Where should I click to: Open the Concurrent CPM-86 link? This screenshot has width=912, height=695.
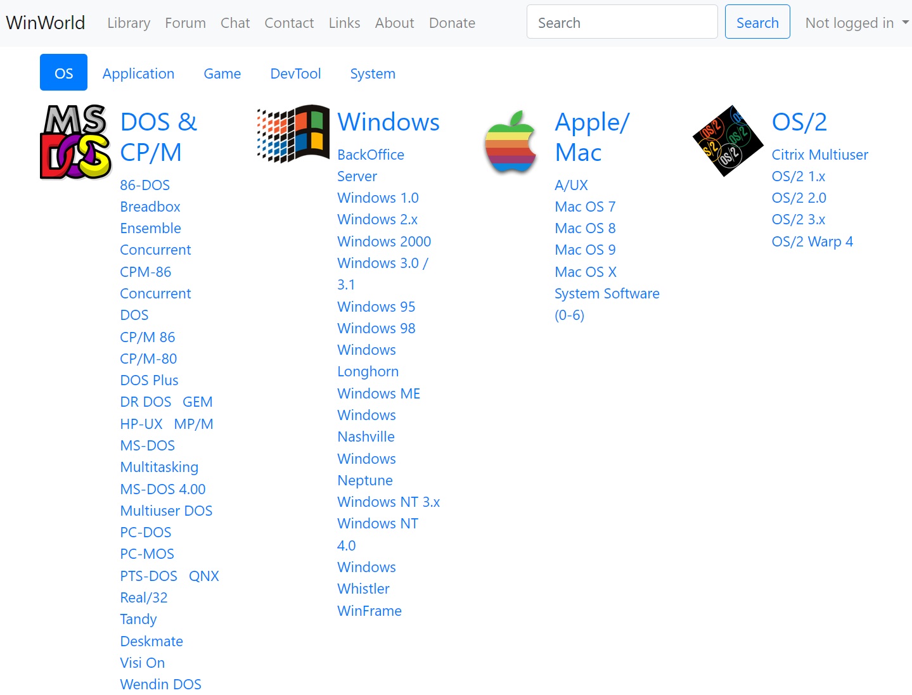155,260
